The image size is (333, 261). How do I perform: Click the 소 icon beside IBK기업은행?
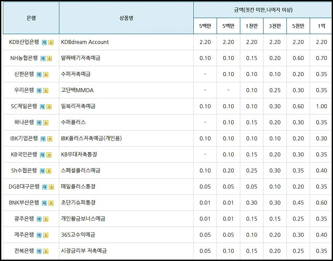pos(50,139)
